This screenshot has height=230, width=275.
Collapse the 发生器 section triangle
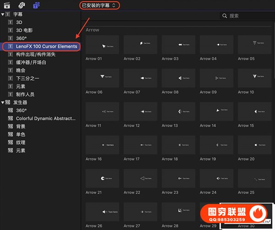pos(3,103)
